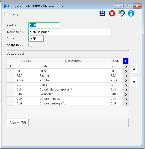Open info with the blue circle icon
This screenshot has height=149, width=145.
(131, 13)
